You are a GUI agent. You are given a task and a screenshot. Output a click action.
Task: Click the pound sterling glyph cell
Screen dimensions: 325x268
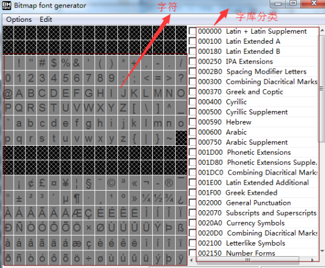[x=42, y=183]
